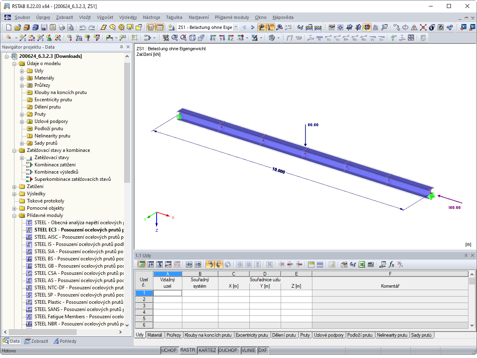Undo the last action

(82, 27)
